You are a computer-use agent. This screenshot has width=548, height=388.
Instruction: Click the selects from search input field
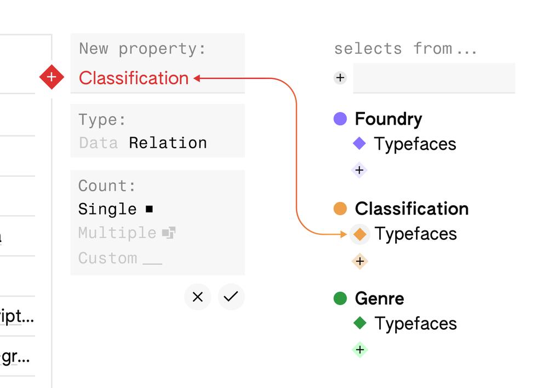tap(433, 78)
